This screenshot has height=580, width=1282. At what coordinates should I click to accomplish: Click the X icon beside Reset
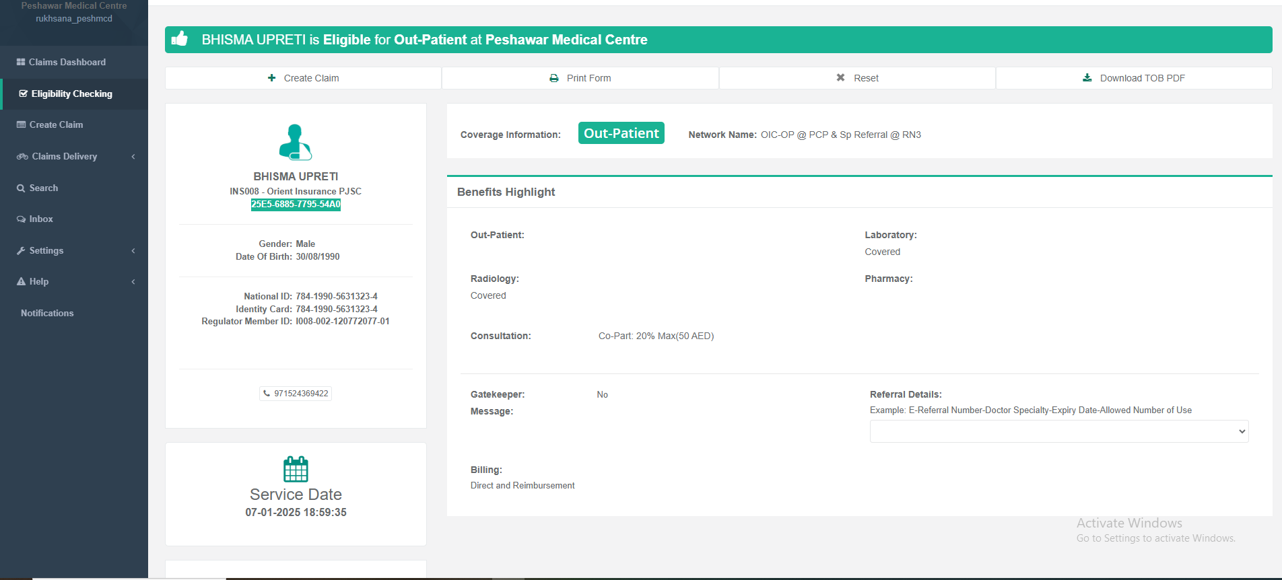(x=840, y=78)
